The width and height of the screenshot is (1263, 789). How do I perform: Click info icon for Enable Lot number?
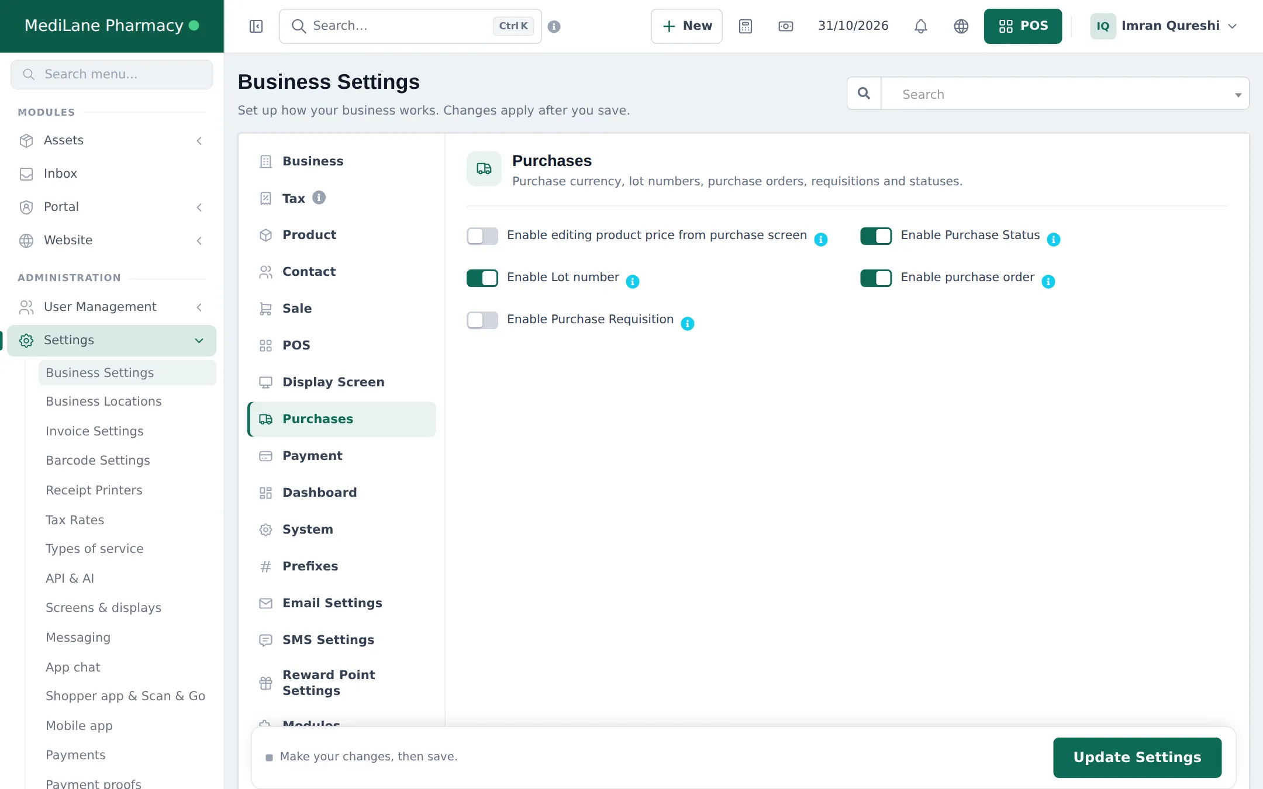633,282
